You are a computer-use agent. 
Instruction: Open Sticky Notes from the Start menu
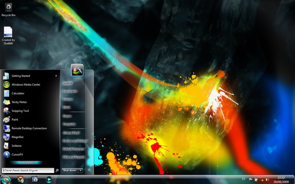click(x=19, y=102)
